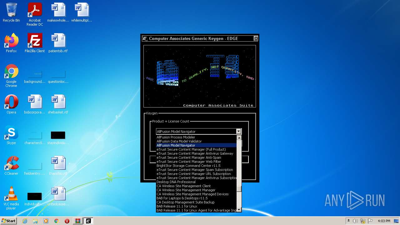Image resolution: width=400 pixels, height=225 pixels.
Task: Click the product list scrollbar down arrow
Action: (x=239, y=210)
